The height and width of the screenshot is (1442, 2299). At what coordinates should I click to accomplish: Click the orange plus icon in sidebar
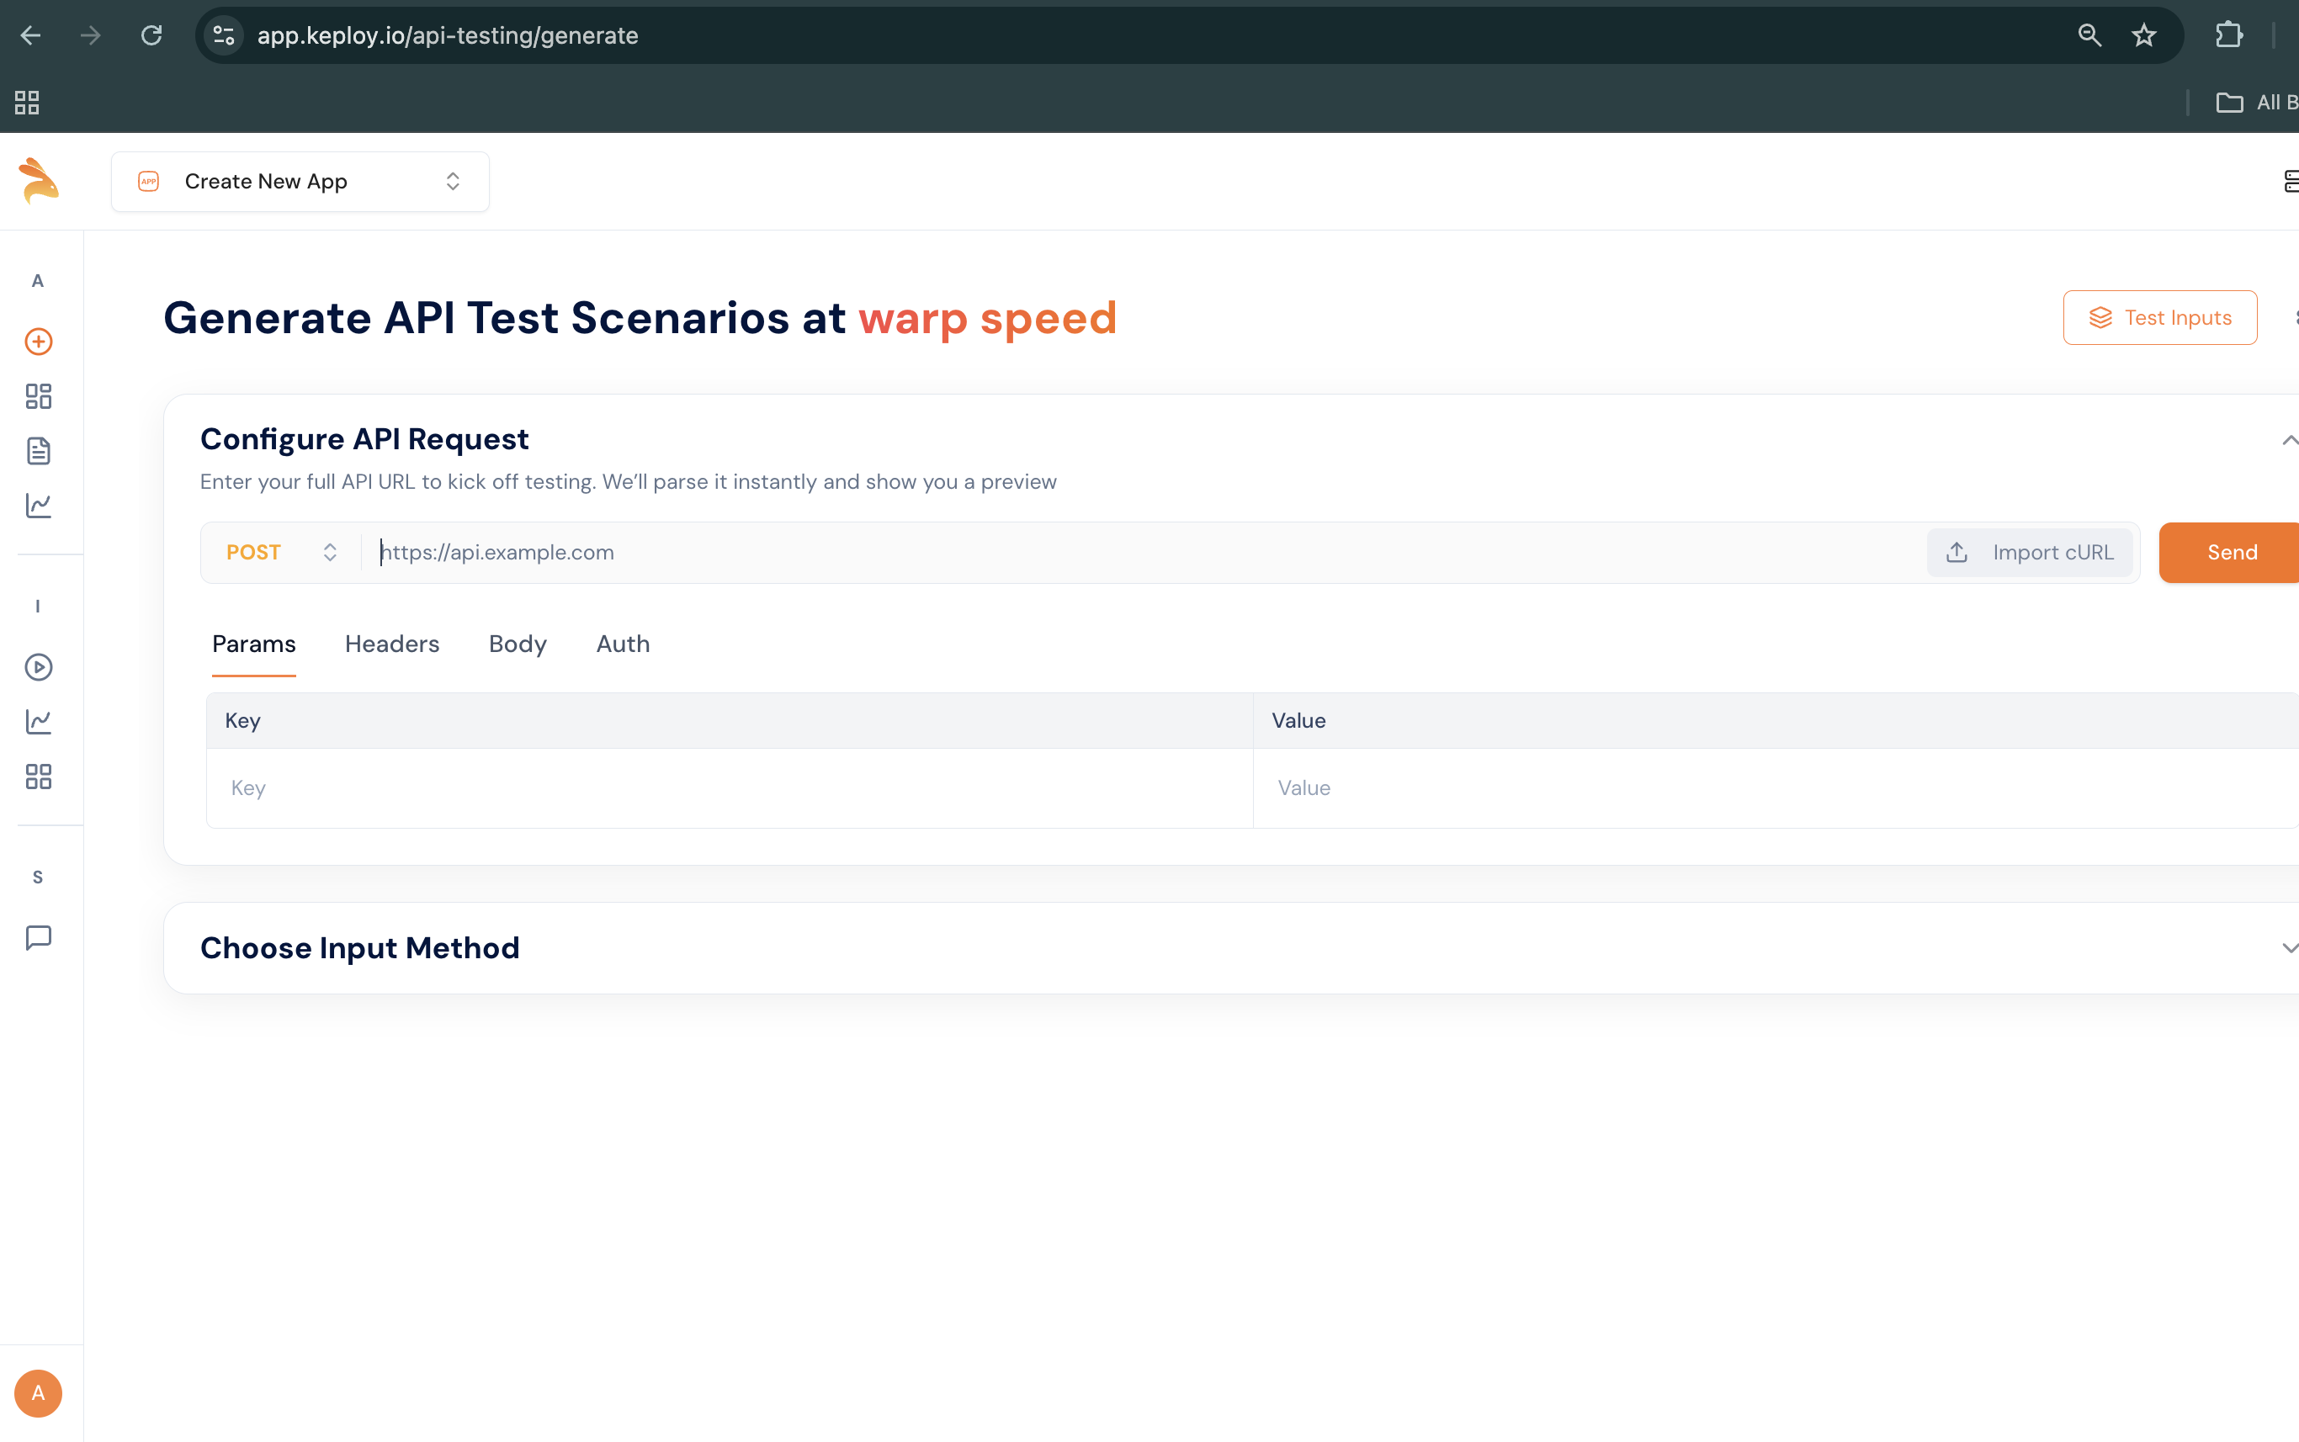pos(38,342)
